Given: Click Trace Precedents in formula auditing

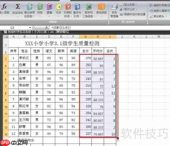Looking at the screenshot, I should pos(159,5).
